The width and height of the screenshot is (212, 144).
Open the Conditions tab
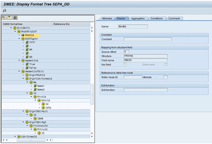pyautogui.click(x=156, y=18)
